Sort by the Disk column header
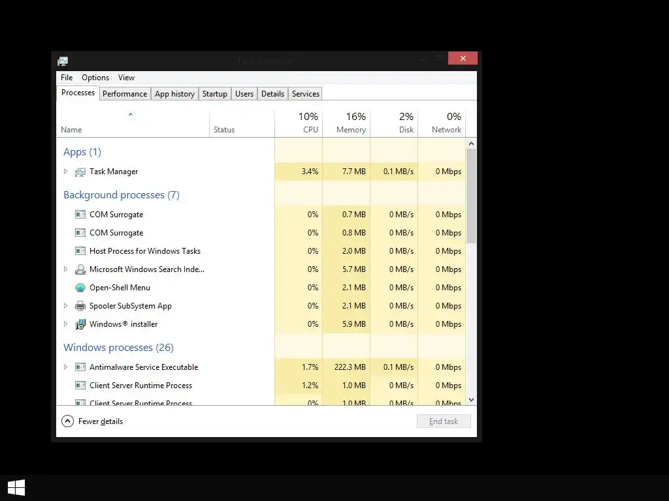Image resolution: width=669 pixels, height=501 pixels. (394, 123)
